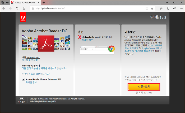
Task: Click the red Adobe logo
Action: (23, 17)
